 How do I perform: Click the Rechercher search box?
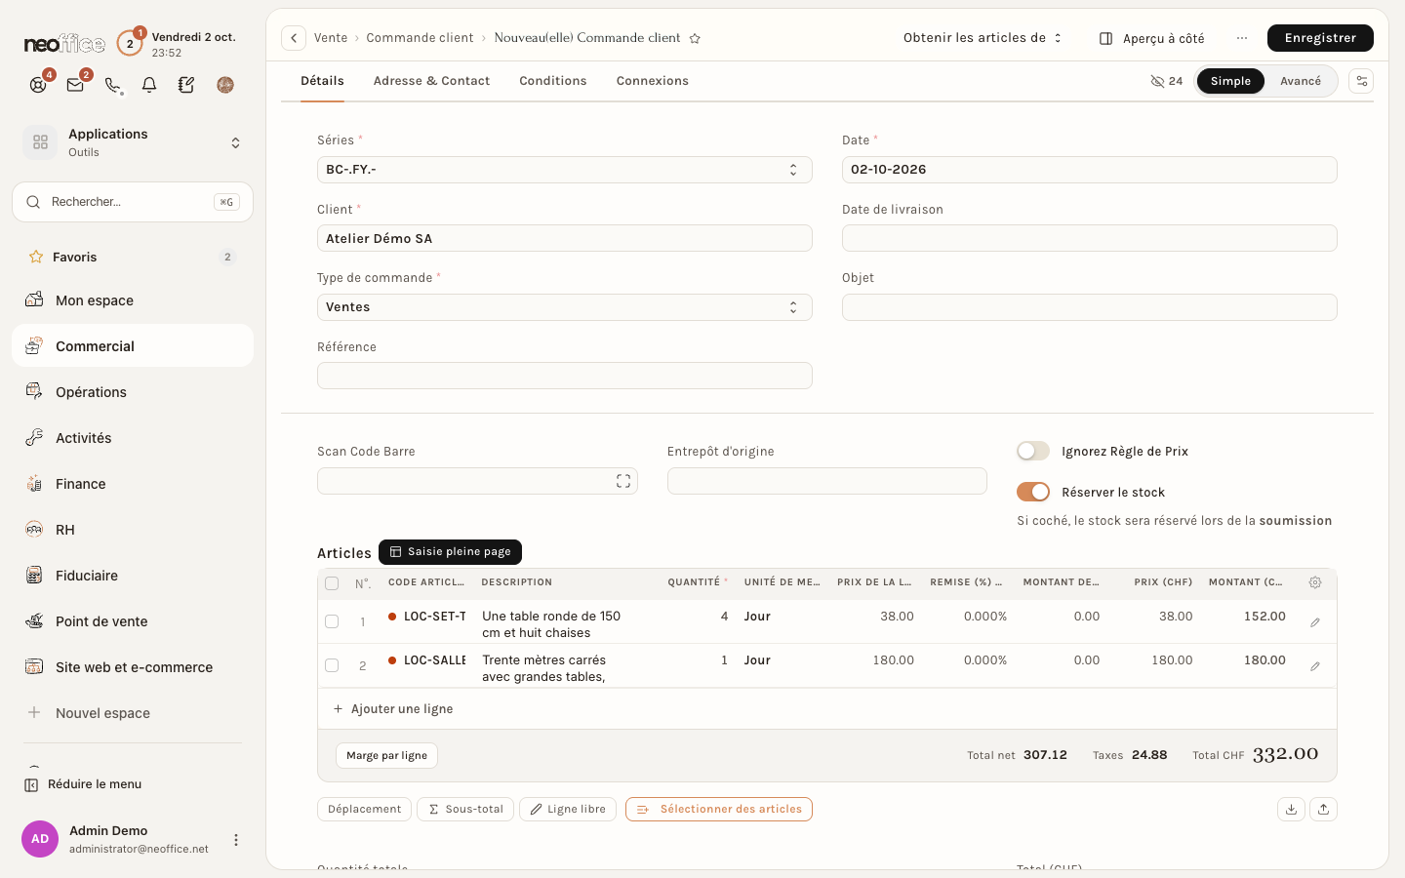[133, 202]
